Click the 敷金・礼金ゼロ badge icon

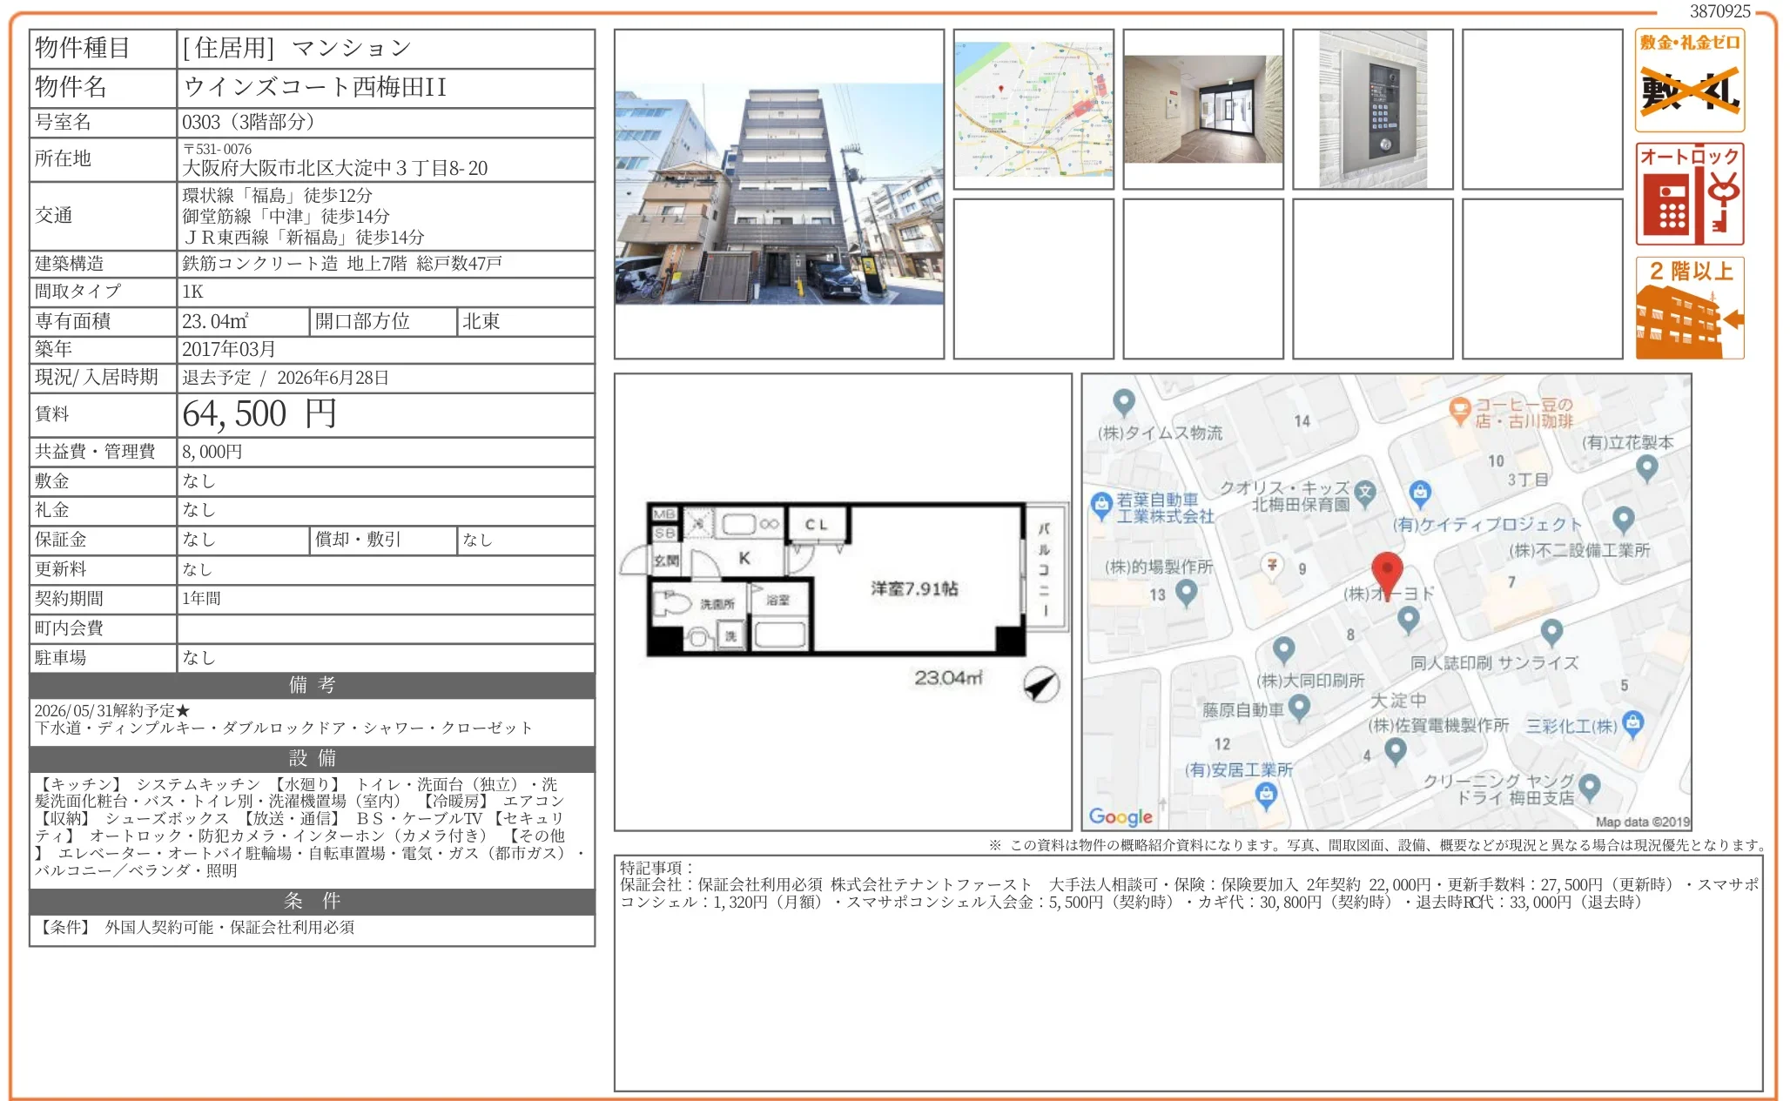(x=1689, y=80)
